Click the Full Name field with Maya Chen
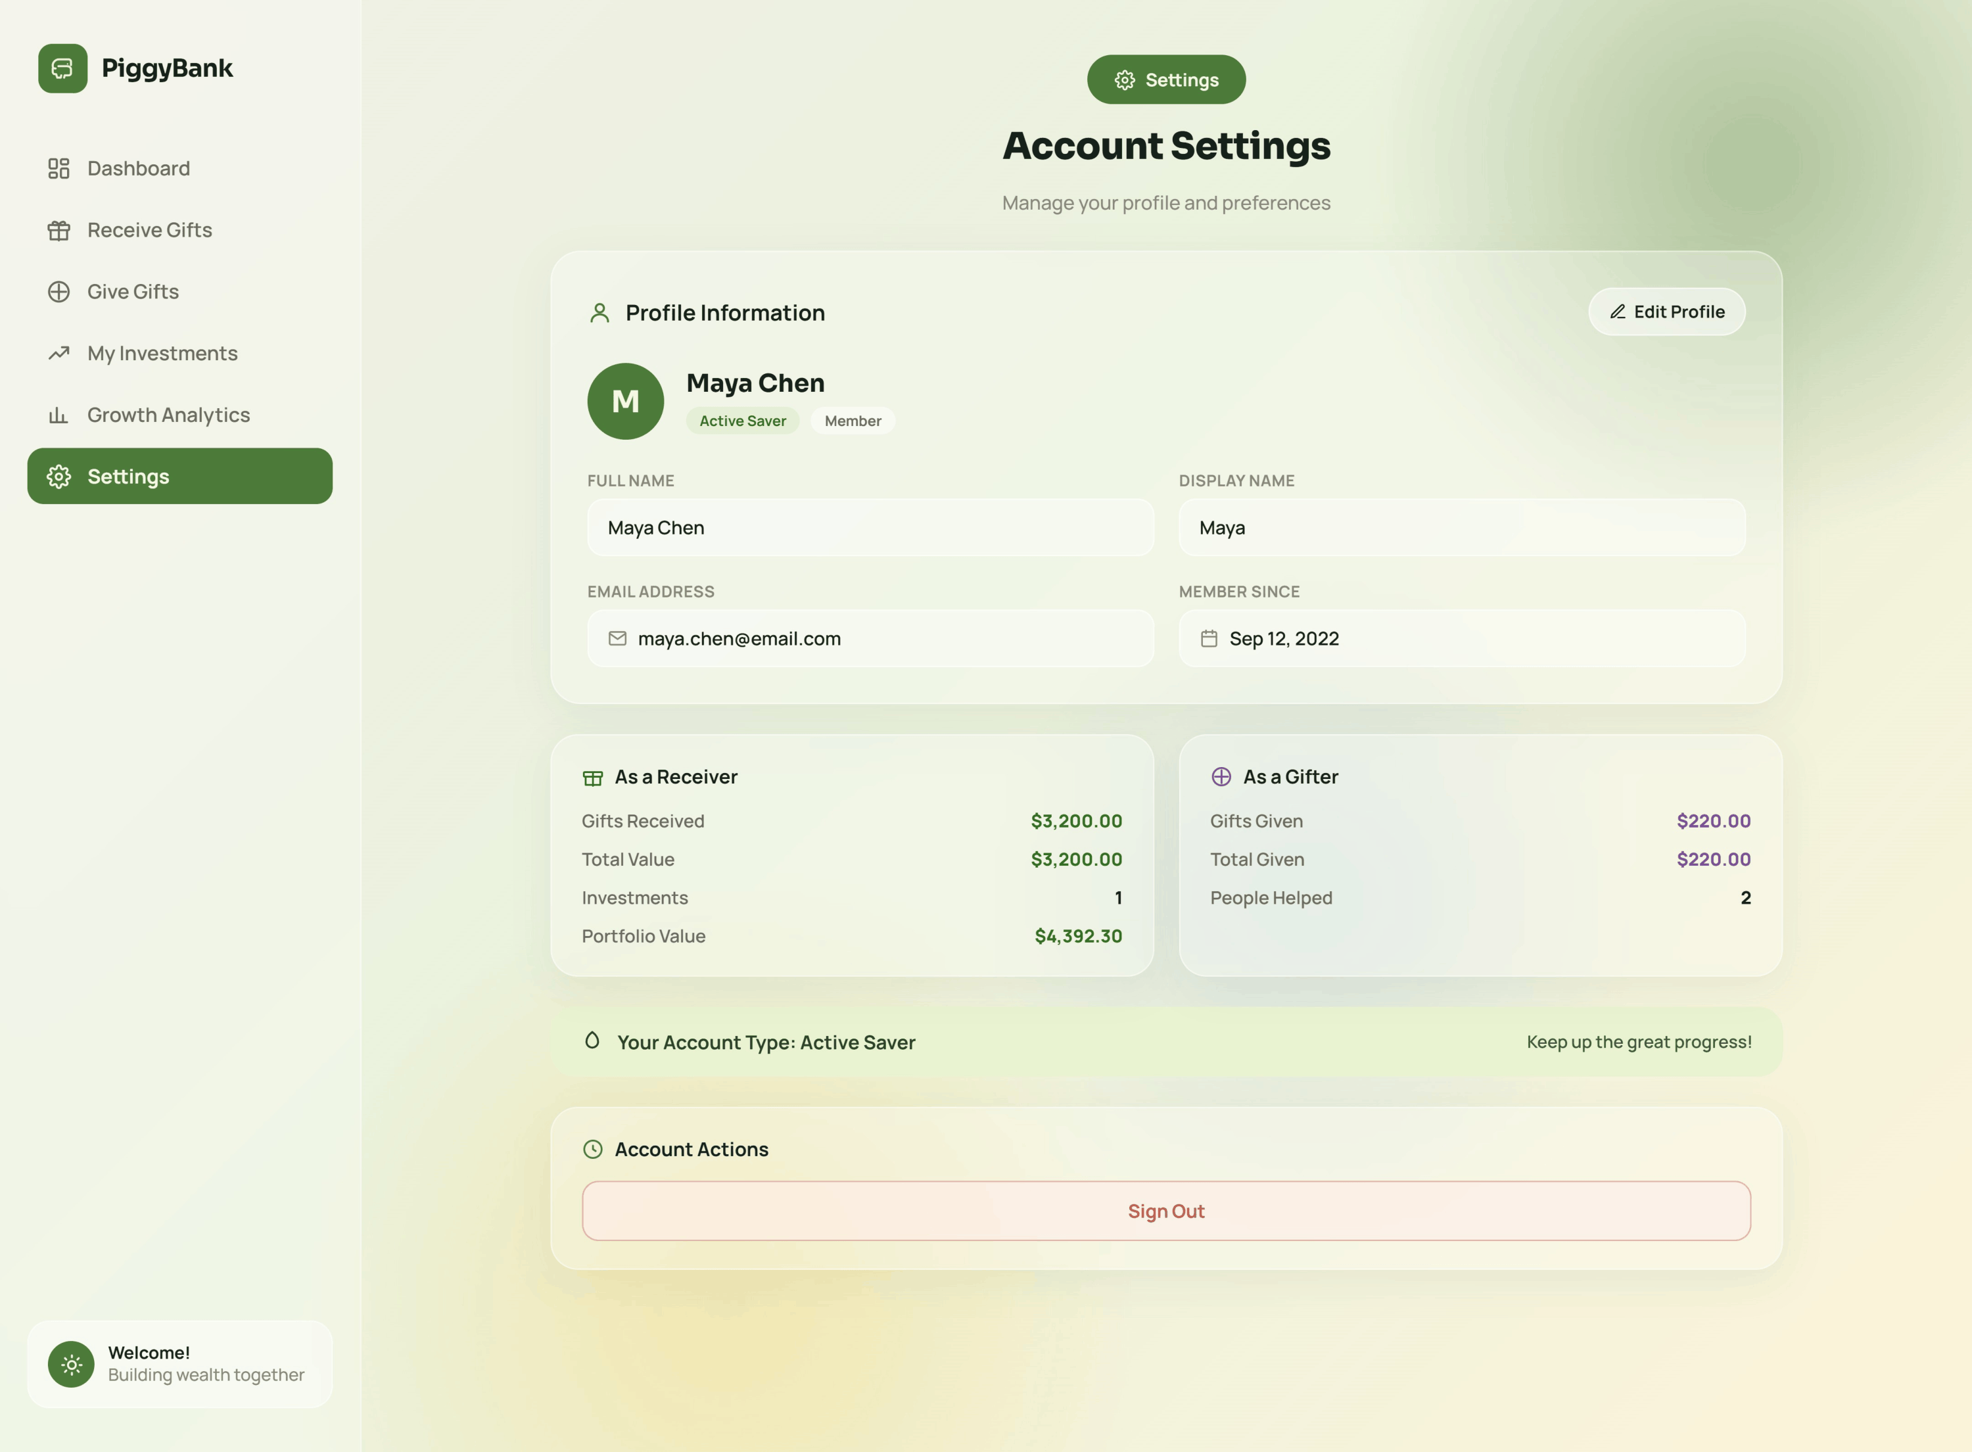 click(x=871, y=527)
